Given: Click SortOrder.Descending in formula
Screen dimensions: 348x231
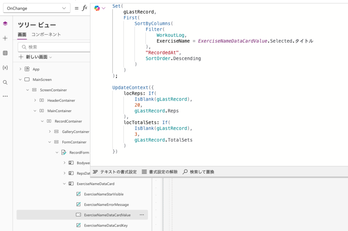Looking at the screenshot, I should click(173, 58).
